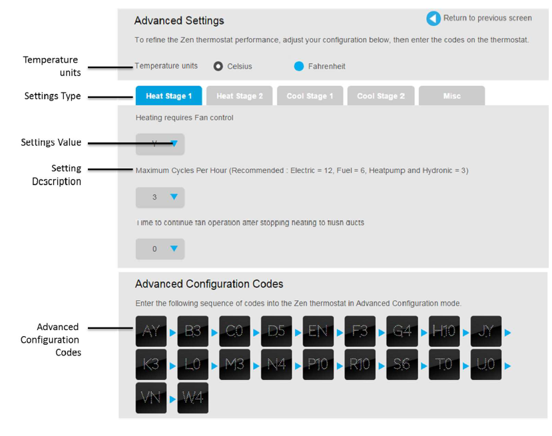552x436 pixels.
Task: Click the K3 configuration code tile
Action: pyautogui.click(x=151, y=365)
